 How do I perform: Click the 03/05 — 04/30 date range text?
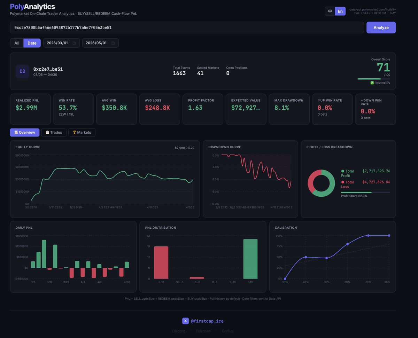[46, 74]
